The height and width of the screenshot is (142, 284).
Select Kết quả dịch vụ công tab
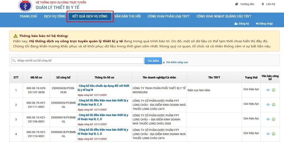(x=90, y=16)
